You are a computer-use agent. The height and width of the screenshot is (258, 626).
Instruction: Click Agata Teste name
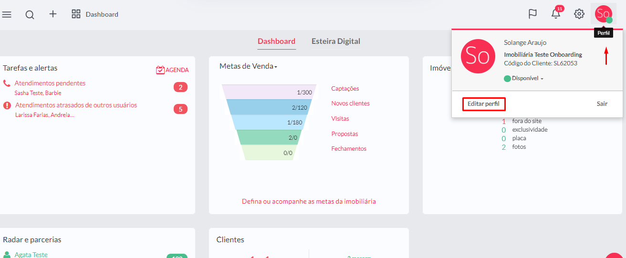click(31, 255)
